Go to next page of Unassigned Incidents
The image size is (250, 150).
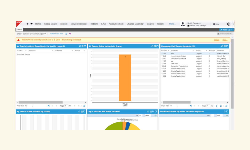click(x=217, y=106)
